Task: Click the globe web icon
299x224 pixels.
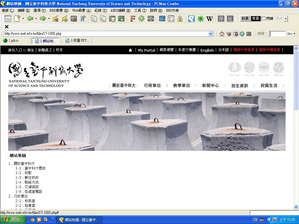Action: (242, 34)
